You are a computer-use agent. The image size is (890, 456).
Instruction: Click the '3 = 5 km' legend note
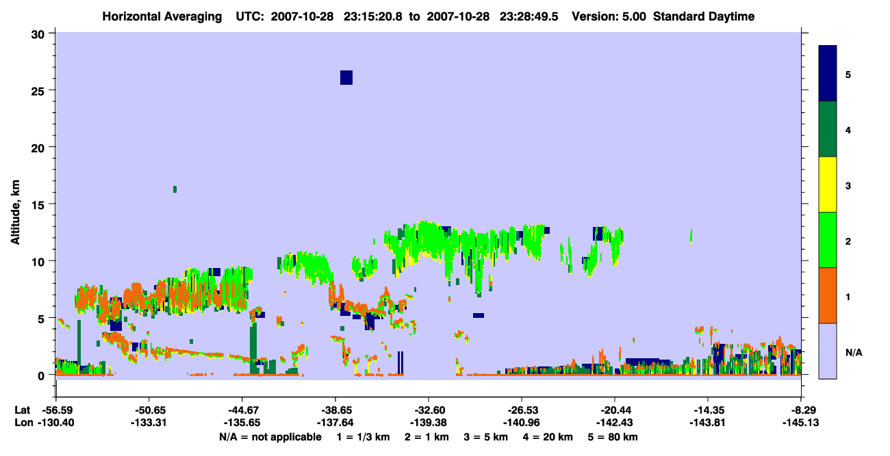[487, 437]
